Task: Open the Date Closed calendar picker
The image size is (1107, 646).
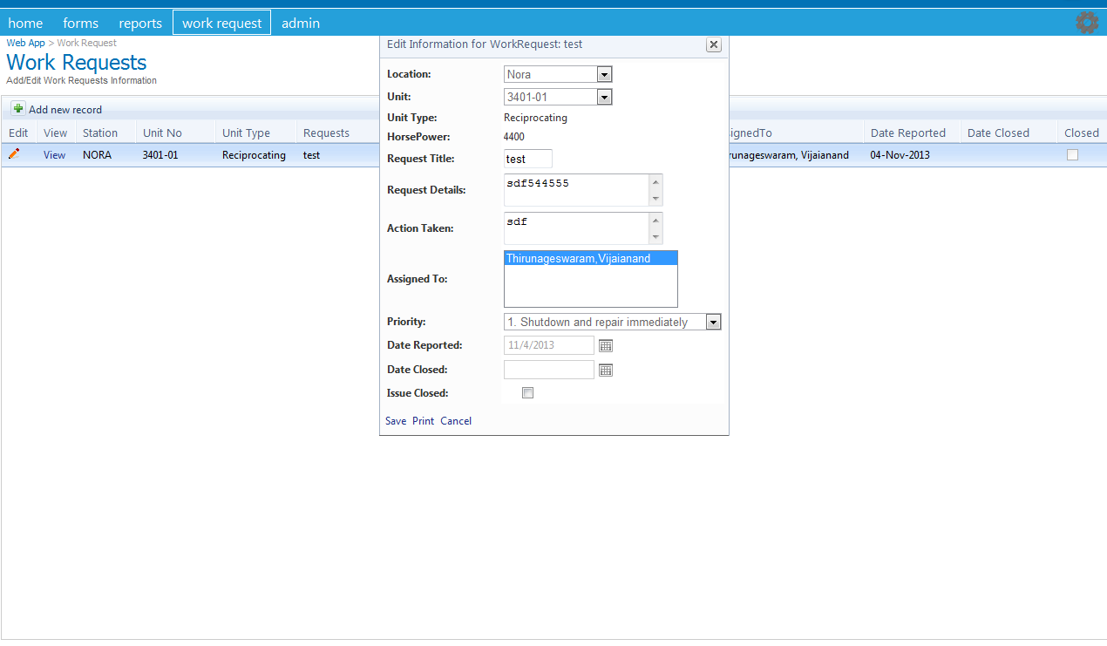Action: (x=606, y=371)
